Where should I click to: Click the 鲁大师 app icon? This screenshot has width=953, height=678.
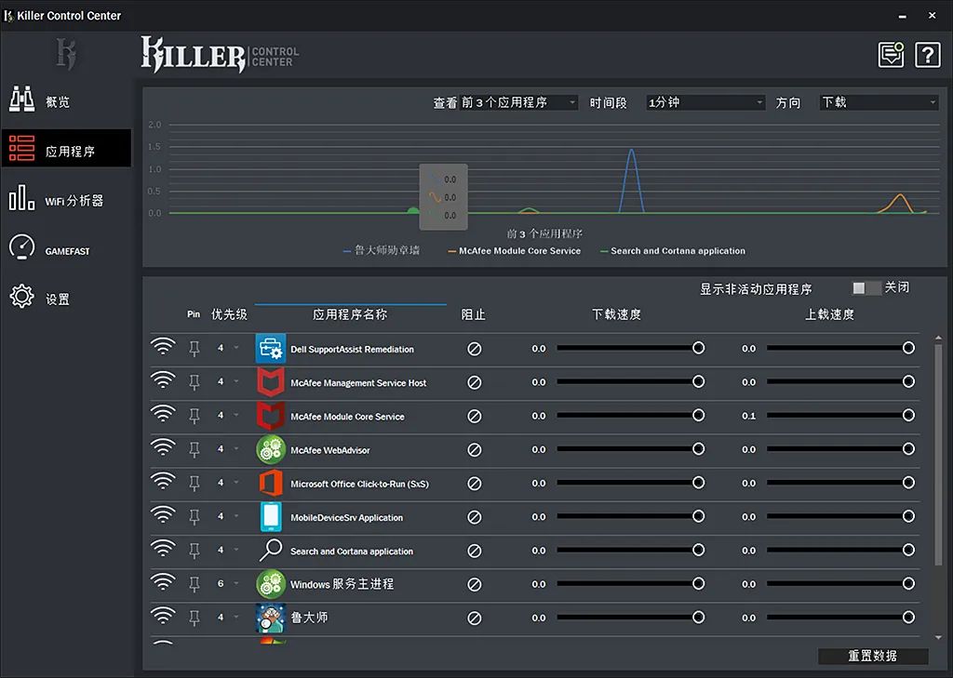pos(271,618)
